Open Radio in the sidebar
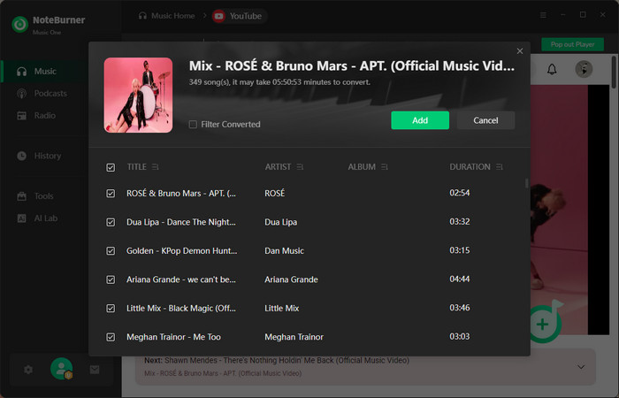619x398 pixels. coord(36,116)
